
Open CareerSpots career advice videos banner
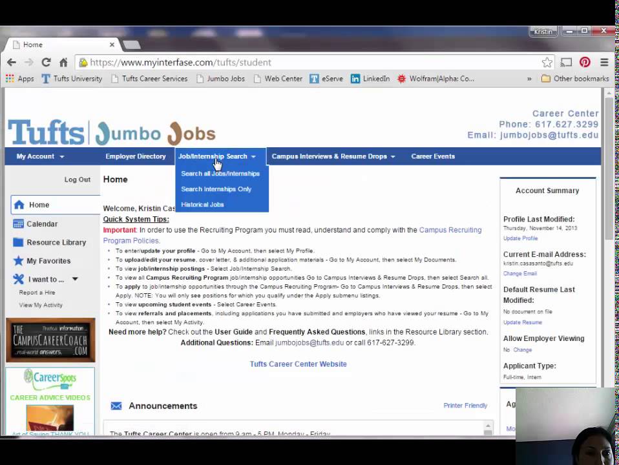tap(50, 400)
